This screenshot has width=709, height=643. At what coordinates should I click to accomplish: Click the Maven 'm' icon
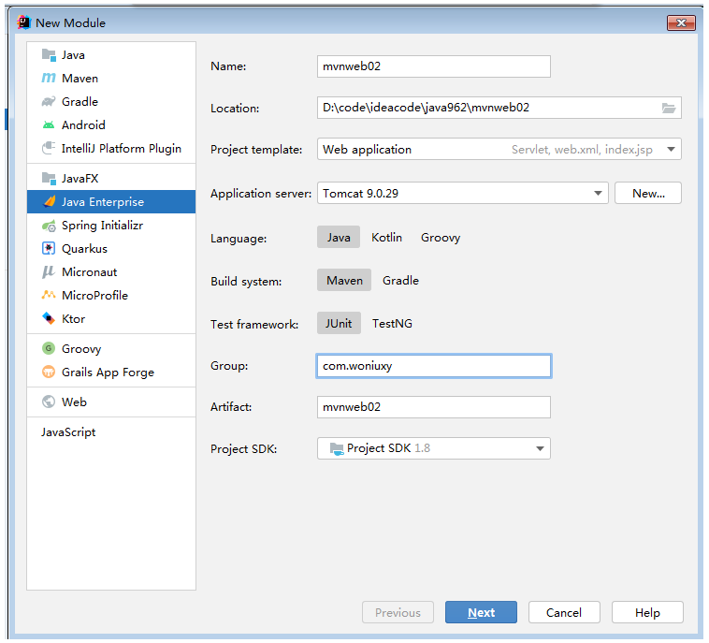click(x=49, y=79)
